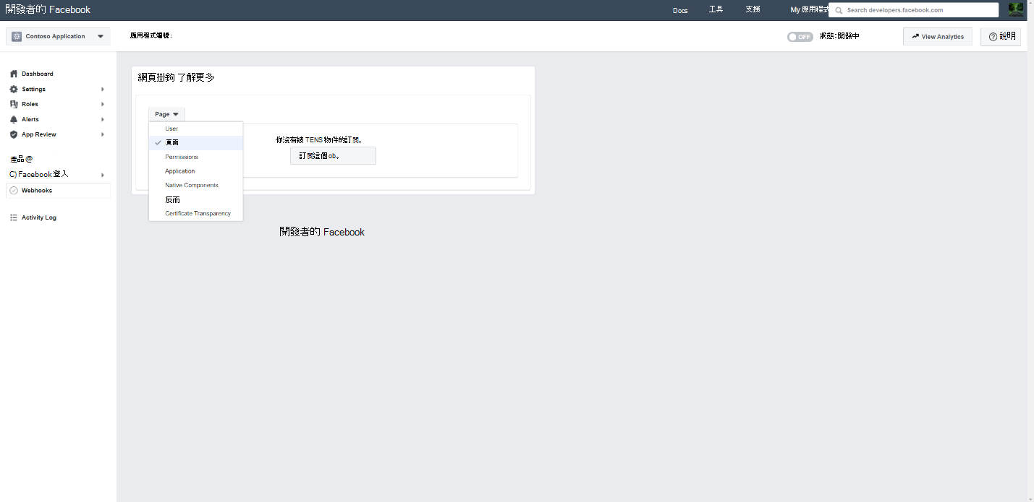Select Certificate Transparency from the dropdown
Screen dimensions: 1034x502
(196, 213)
